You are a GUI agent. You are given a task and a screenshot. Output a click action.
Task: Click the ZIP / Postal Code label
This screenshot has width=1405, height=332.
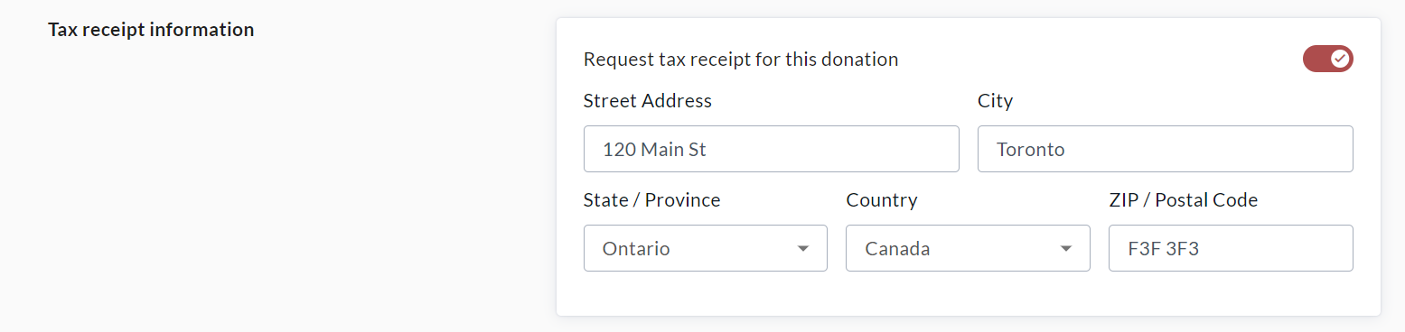click(x=1184, y=200)
